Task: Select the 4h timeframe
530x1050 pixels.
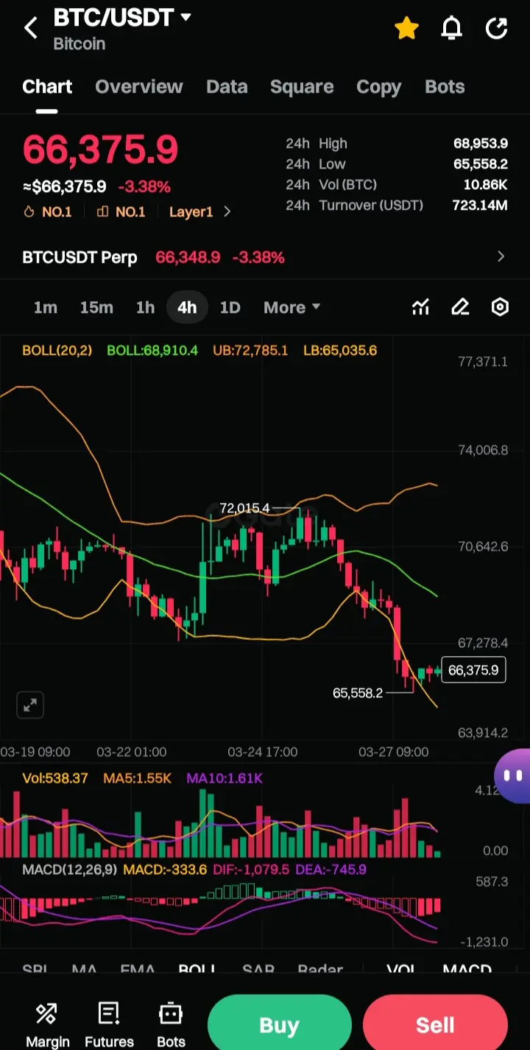Action: tap(187, 308)
